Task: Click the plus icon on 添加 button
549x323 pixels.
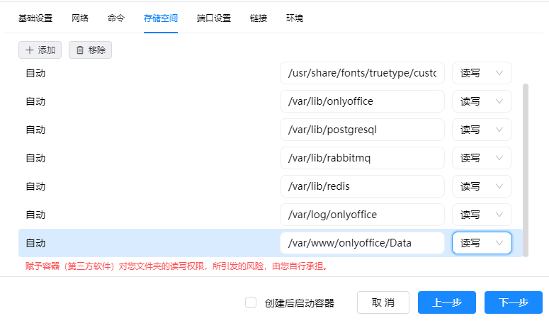Action: (x=29, y=50)
